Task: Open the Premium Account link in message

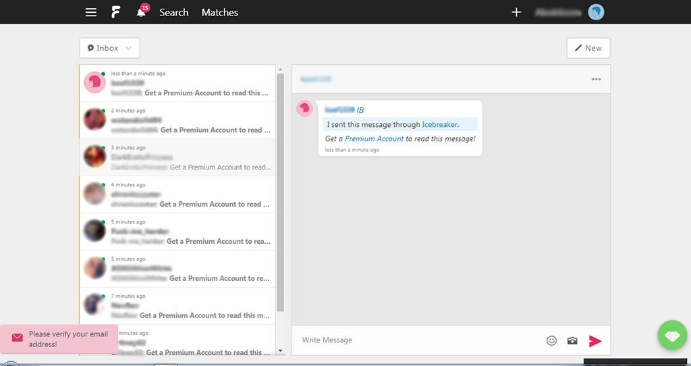Action: (x=374, y=138)
